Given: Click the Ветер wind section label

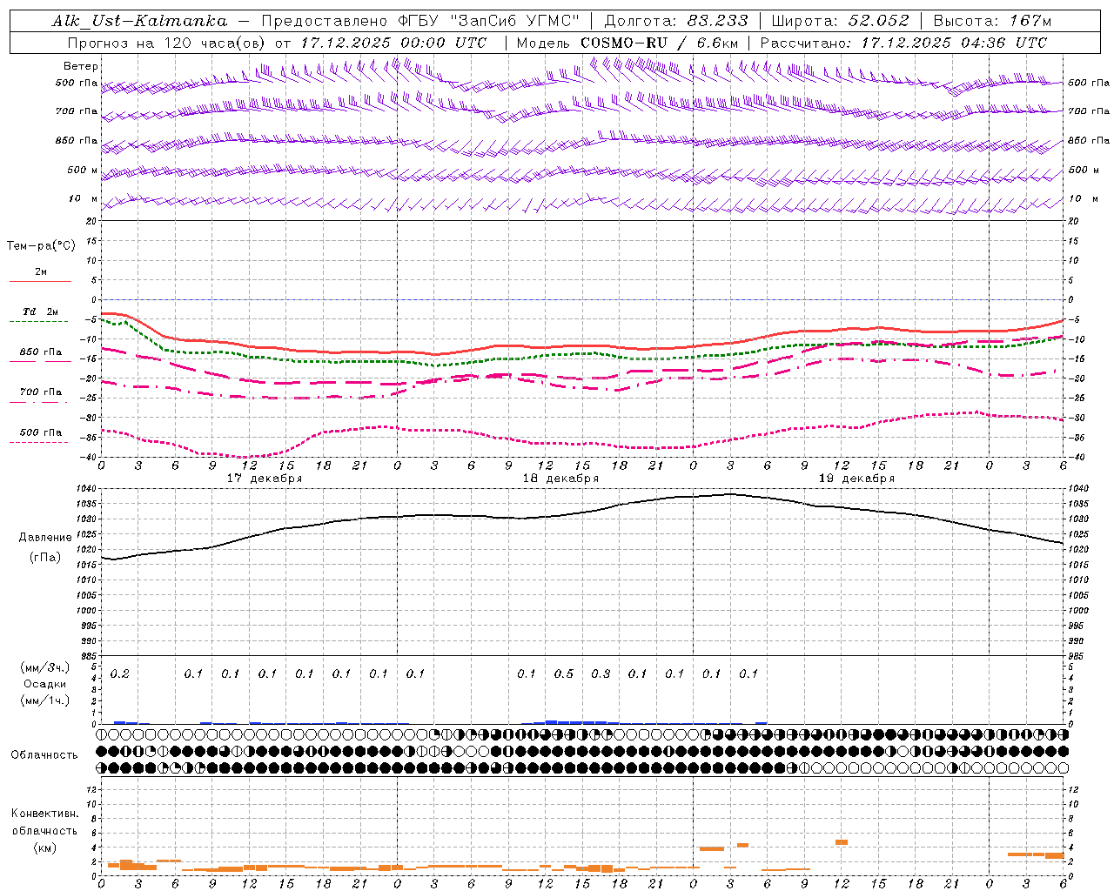Looking at the screenshot, I should point(81,66).
